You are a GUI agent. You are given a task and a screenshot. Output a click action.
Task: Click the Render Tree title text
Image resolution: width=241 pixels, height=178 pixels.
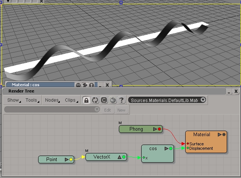pos(21,91)
